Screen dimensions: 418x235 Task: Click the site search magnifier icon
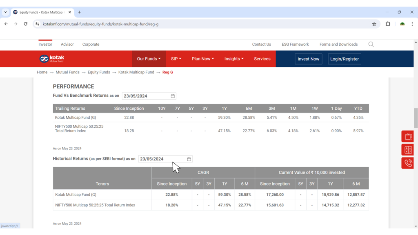[x=371, y=44]
